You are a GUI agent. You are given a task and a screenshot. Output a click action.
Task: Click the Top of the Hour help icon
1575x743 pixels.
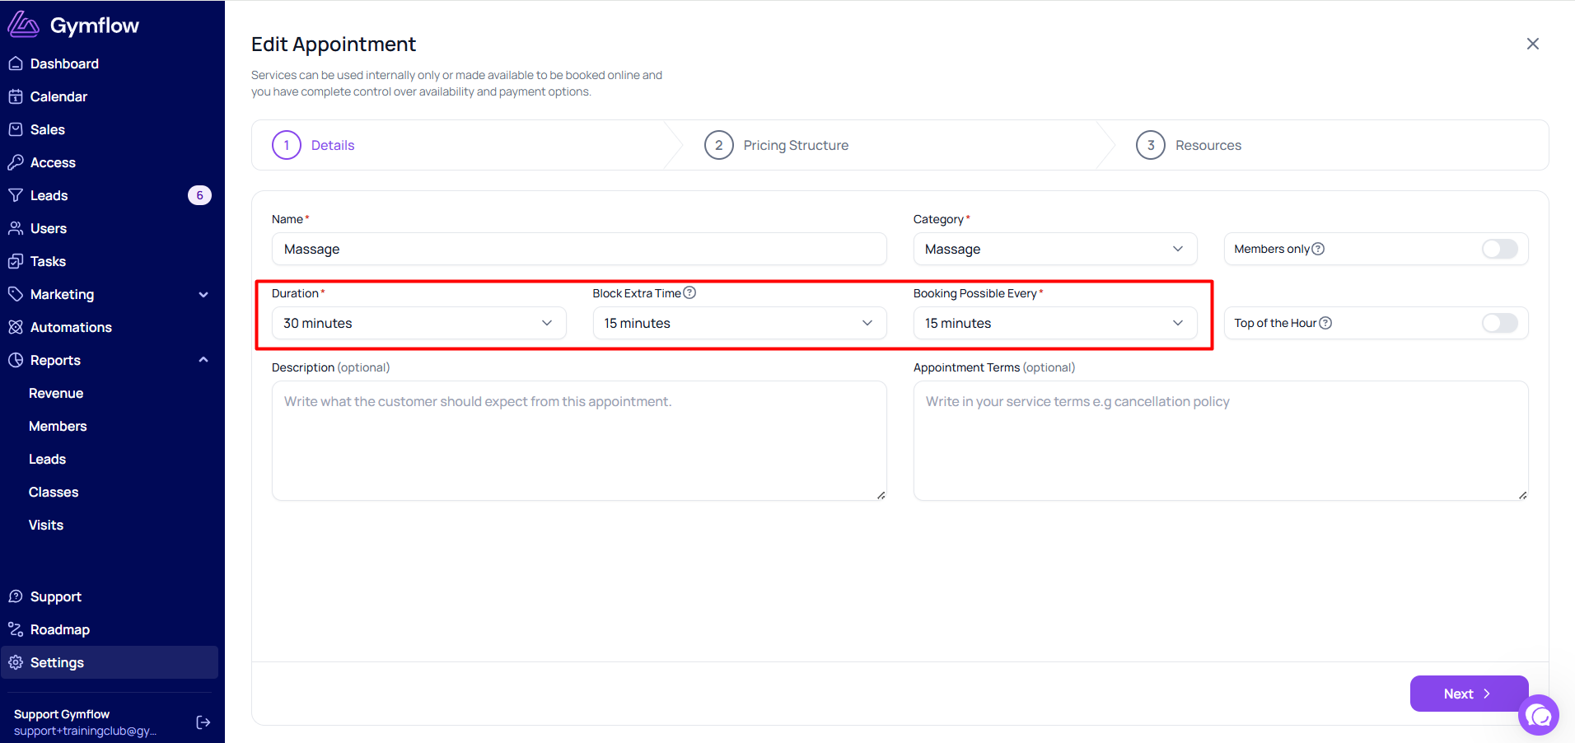pyautogui.click(x=1325, y=323)
